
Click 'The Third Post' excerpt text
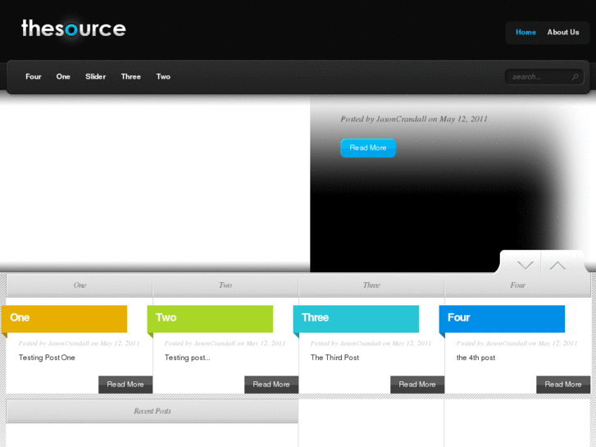click(334, 358)
